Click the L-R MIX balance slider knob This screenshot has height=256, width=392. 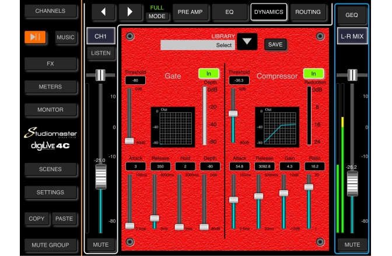(x=352, y=75)
